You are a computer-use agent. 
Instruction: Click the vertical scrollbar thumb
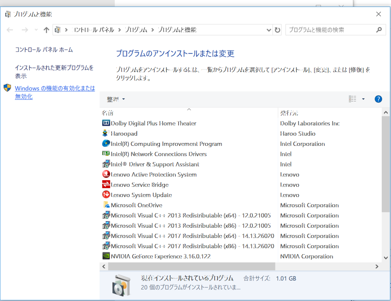[386, 164]
